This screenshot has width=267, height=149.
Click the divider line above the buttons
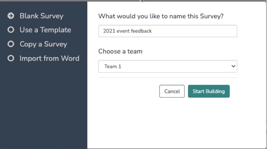click(167, 78)
